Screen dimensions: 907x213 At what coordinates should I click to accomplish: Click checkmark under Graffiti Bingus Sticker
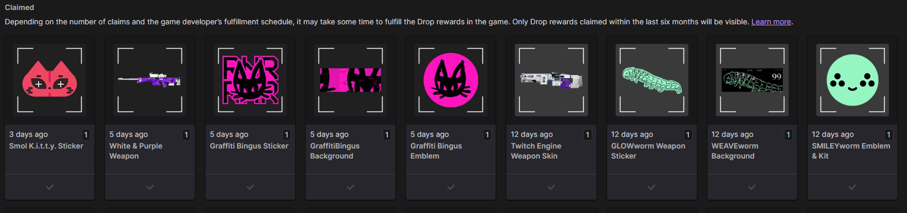click(x=250, y=187)
